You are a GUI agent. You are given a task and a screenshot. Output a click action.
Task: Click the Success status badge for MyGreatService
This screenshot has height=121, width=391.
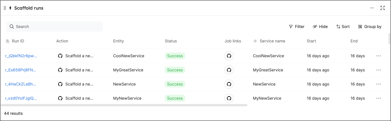click(x=175, y=70)
